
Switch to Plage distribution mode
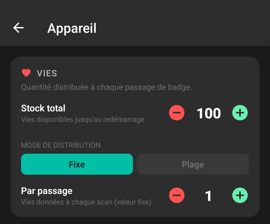coord(193,164)
